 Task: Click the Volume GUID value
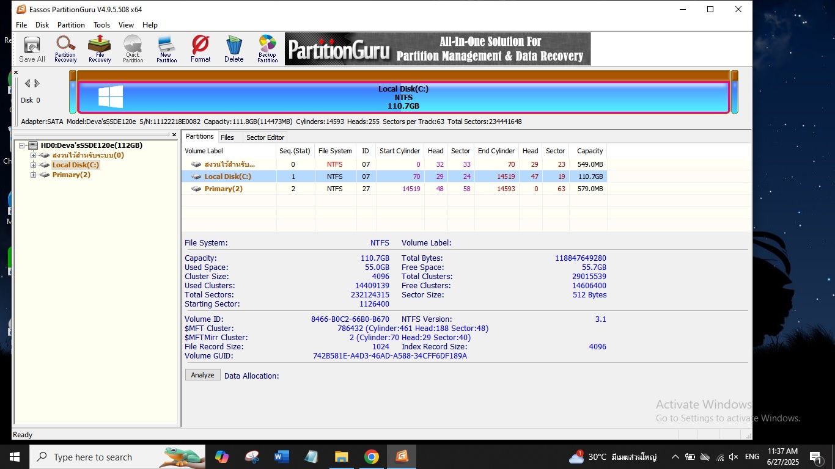[390, 355]
